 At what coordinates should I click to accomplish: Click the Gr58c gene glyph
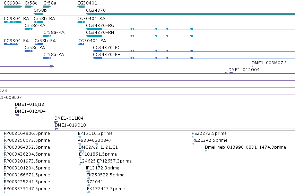[x=28, y=7]
